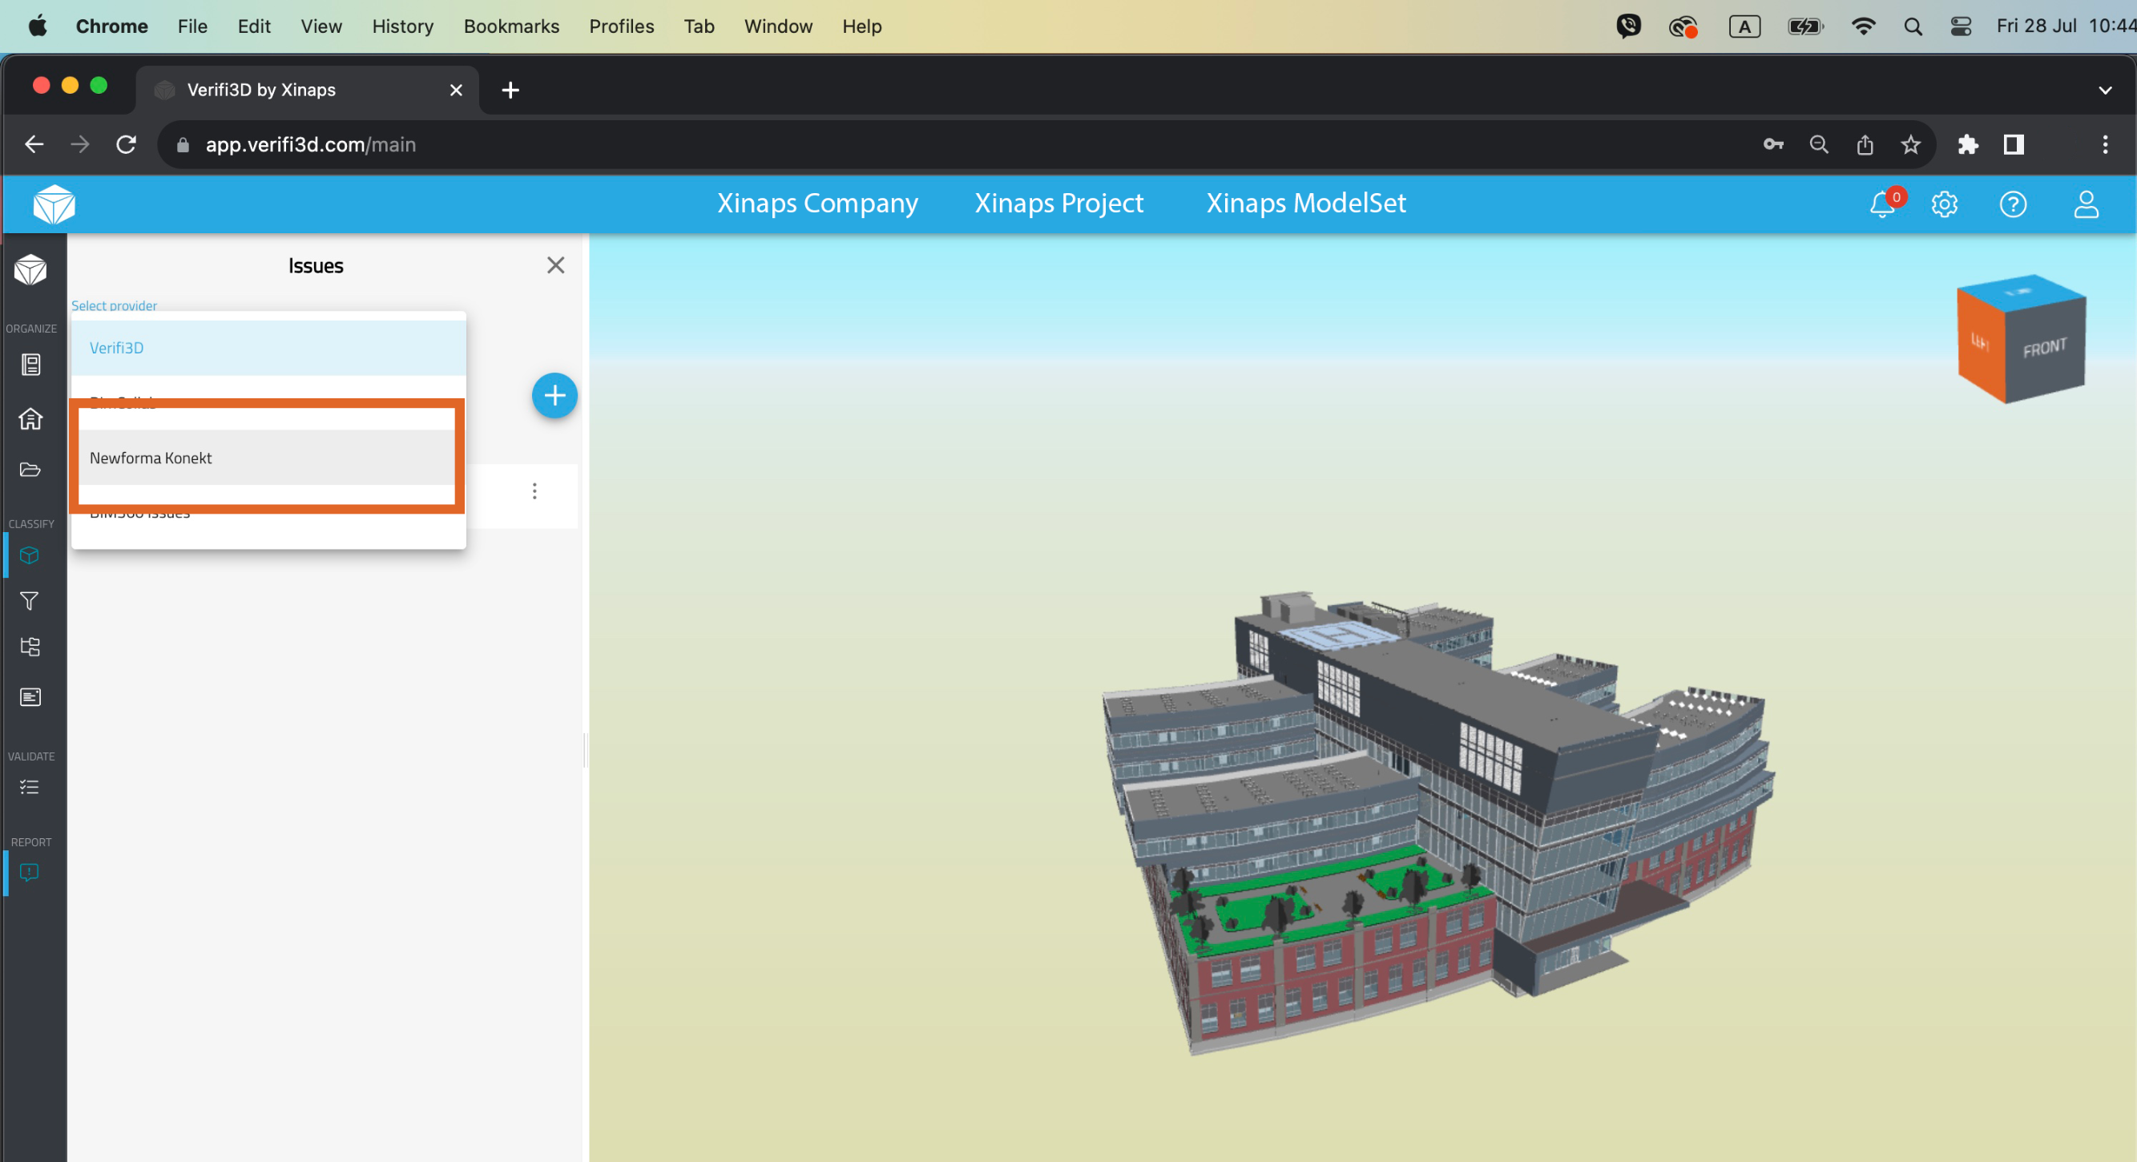Open the View menu

click(x=321, y=26)
